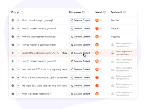Open the help icon beside Composeo header

pos(84,12)
